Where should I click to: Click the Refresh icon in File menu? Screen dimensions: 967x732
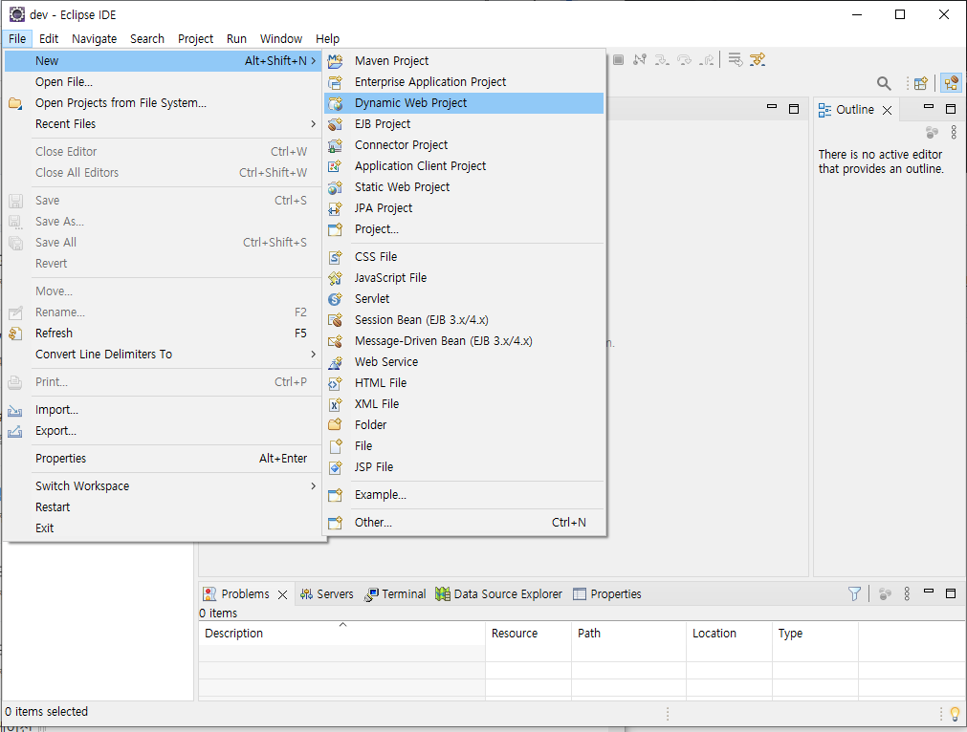[15, 334]
